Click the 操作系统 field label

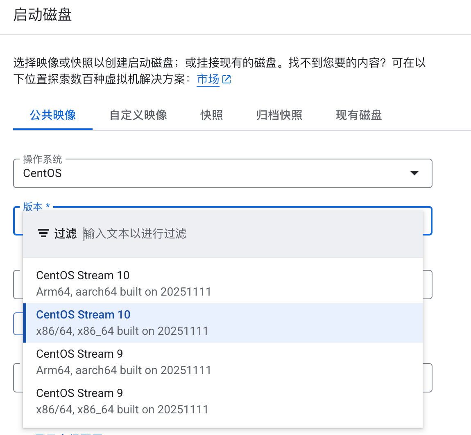click(x=43, y=159)
